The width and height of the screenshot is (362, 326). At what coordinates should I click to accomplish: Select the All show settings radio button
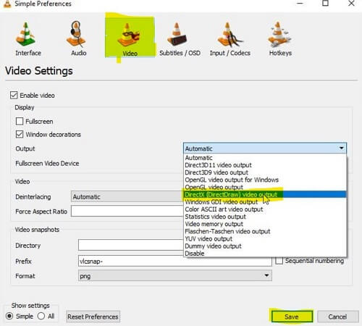pos(41,316)
